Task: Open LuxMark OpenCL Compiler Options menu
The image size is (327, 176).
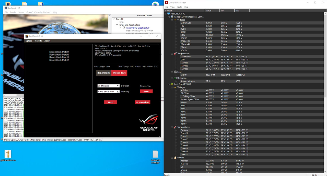Action: (x=38, y=12)
